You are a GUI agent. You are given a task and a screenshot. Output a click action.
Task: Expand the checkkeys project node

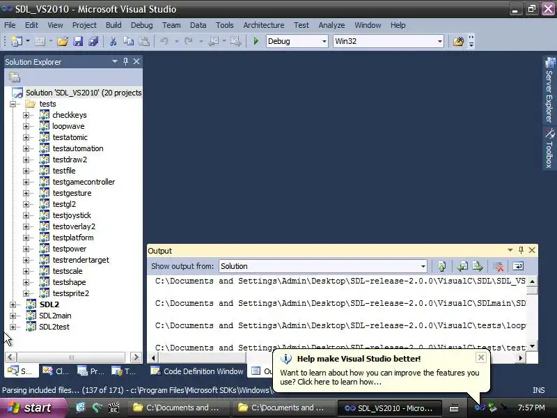pyautogui.click(x=26, y=115)
